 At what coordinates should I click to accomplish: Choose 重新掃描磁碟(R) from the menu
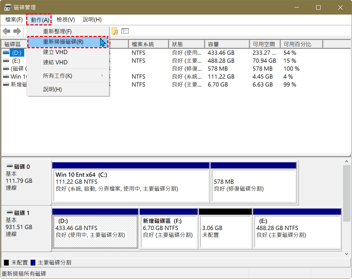pyautogui.click(x=68, y=42)
